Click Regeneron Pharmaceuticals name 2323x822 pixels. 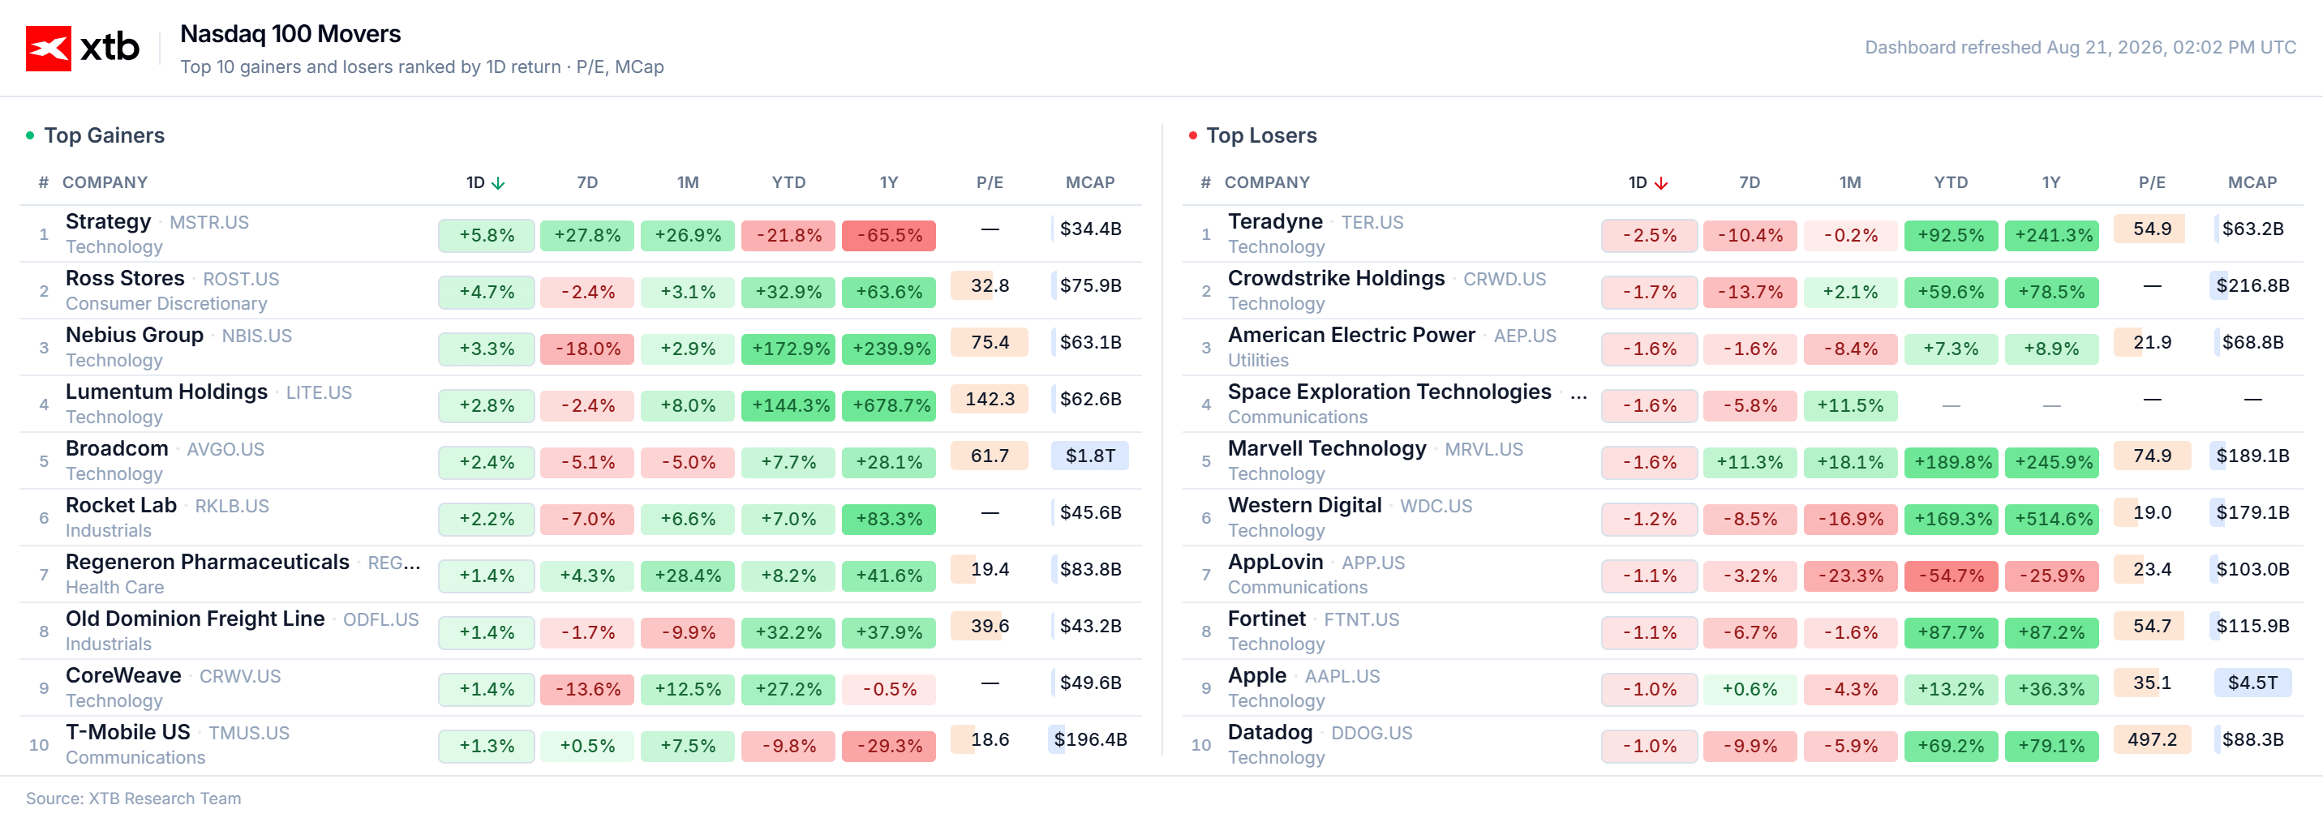coord(208,563)
